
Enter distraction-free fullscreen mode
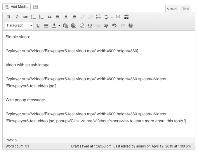(x=118, y=17)
